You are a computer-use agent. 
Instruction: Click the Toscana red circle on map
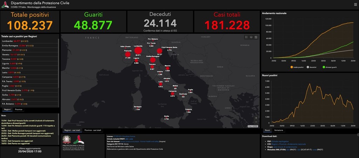[x=152, y=67]
